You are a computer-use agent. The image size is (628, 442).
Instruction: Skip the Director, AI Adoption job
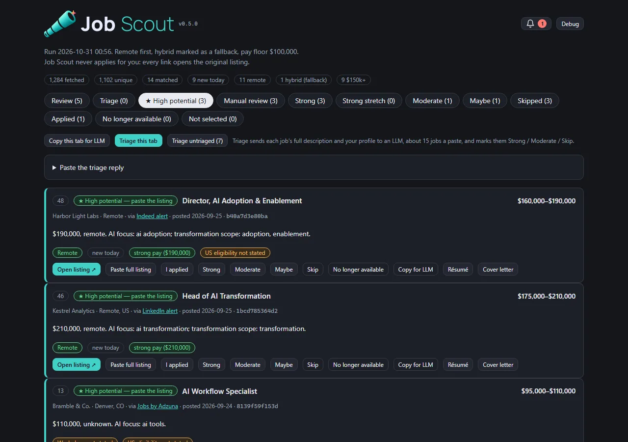pyautogui.click(x=313, y=270)
